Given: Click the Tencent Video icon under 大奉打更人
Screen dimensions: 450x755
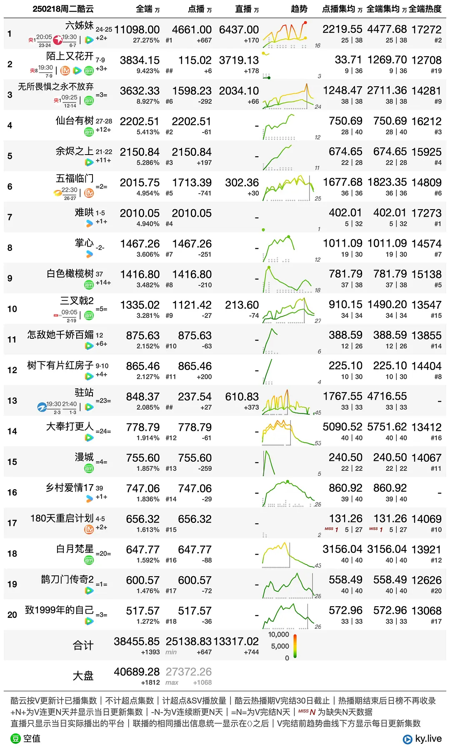Looking at the screenshot, I should click(x=89, y=437).
